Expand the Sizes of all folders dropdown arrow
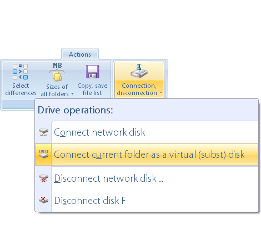The image size is (261, 239). click(72, 94)
